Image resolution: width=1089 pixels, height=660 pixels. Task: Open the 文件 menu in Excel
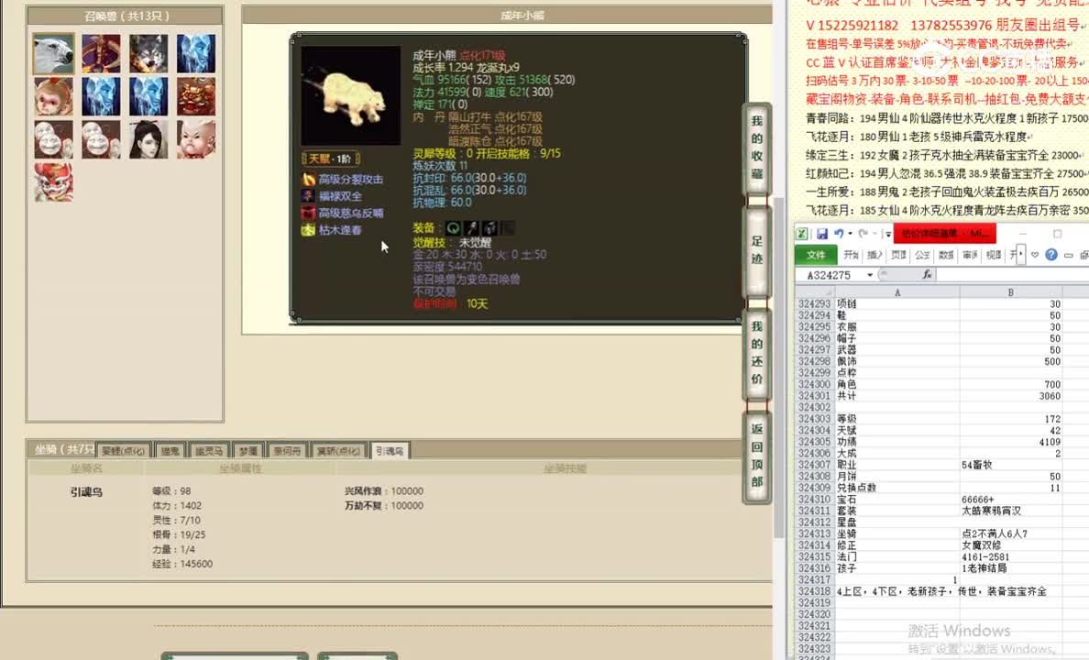(817, 254)
